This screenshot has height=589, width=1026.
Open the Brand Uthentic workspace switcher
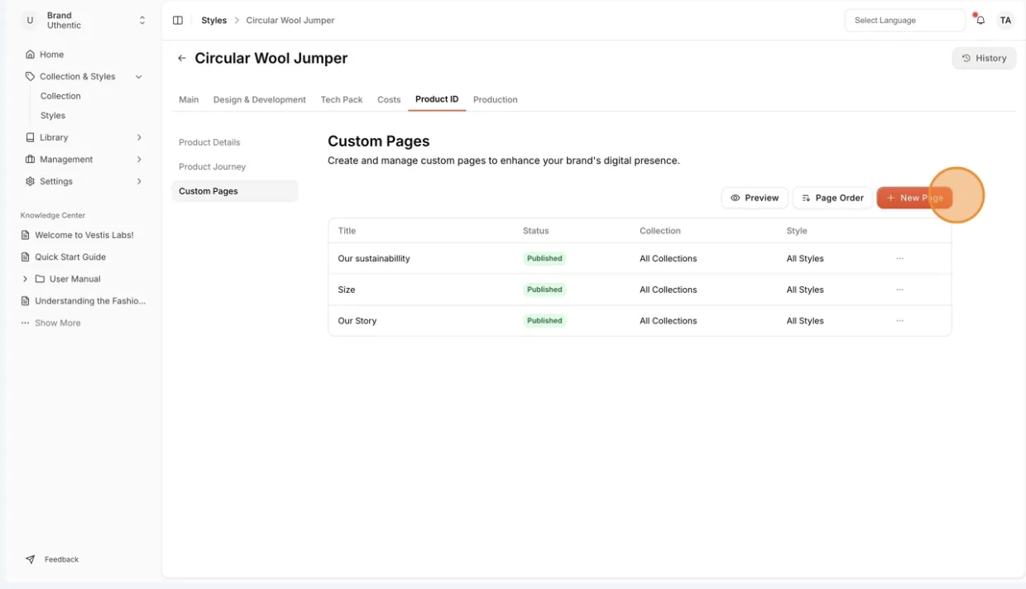[84, 21]
